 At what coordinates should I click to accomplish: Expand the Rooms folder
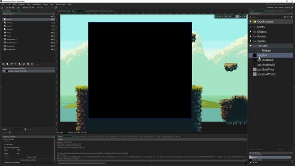click(x=250, y=36)
